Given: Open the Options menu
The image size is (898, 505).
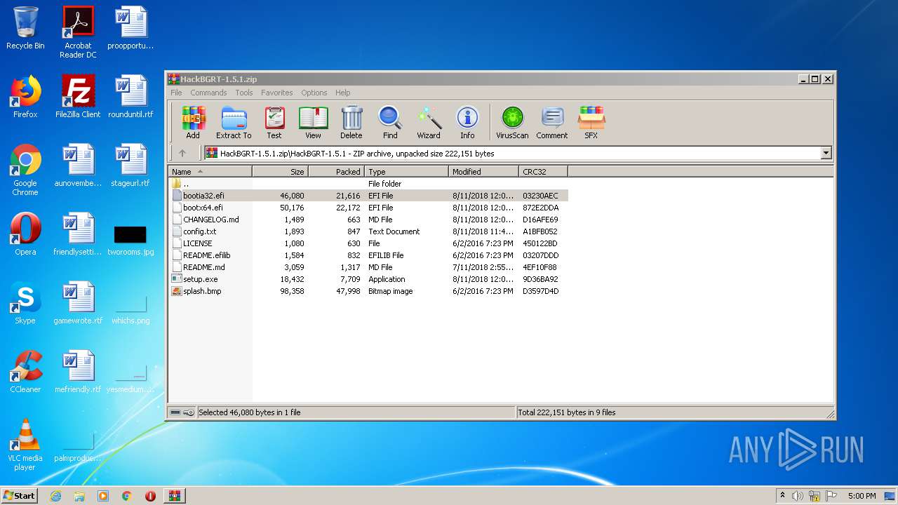Looking at the screenshot, I should coord(314,93).
